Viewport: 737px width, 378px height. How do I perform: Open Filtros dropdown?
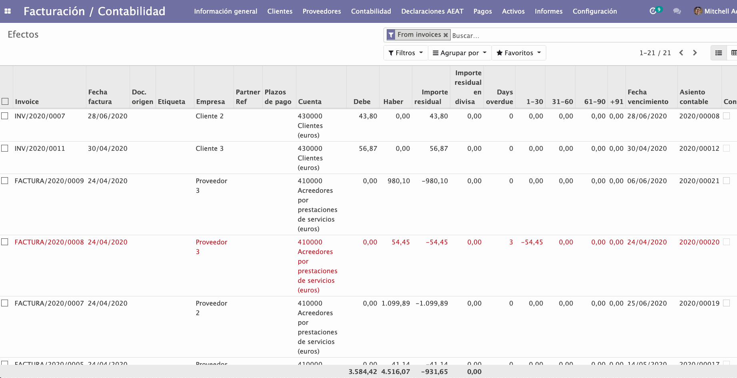[405, 53]
